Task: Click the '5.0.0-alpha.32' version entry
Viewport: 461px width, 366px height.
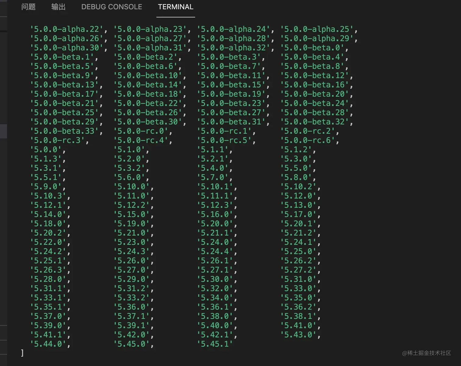Action: pos(234,48)
